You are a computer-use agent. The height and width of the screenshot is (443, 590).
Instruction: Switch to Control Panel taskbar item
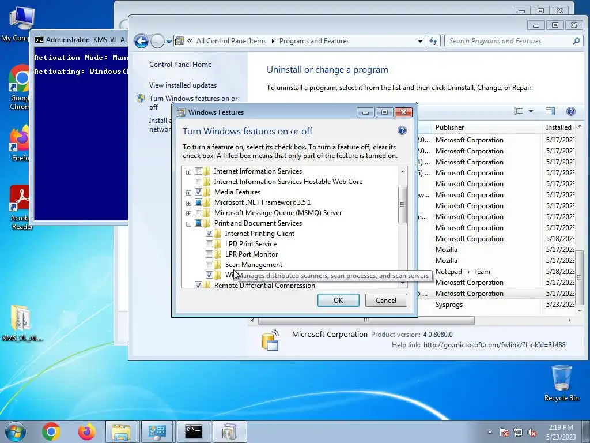(157, 431)
